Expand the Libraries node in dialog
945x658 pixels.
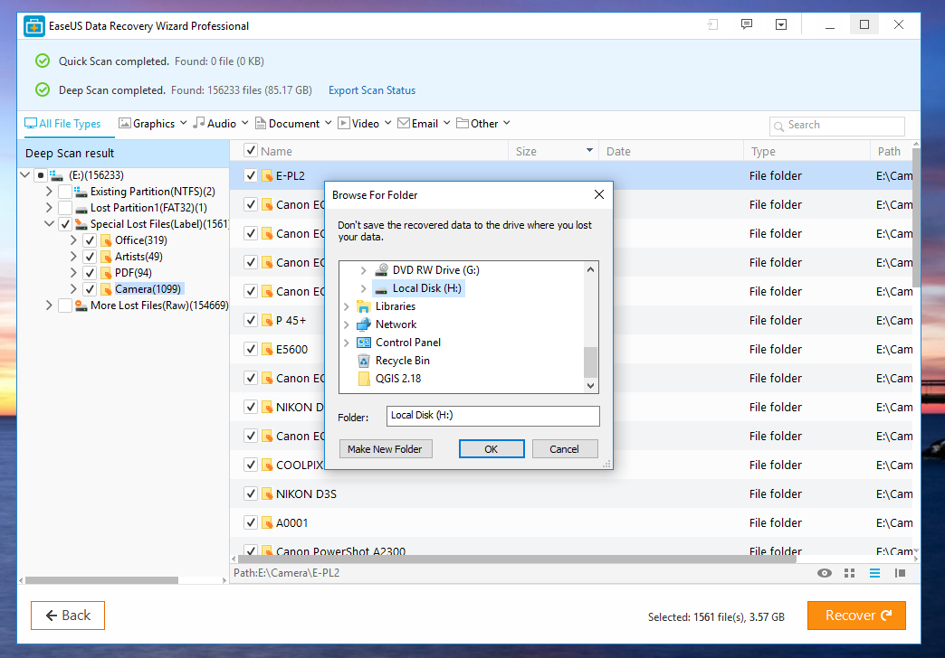point(346,306)
